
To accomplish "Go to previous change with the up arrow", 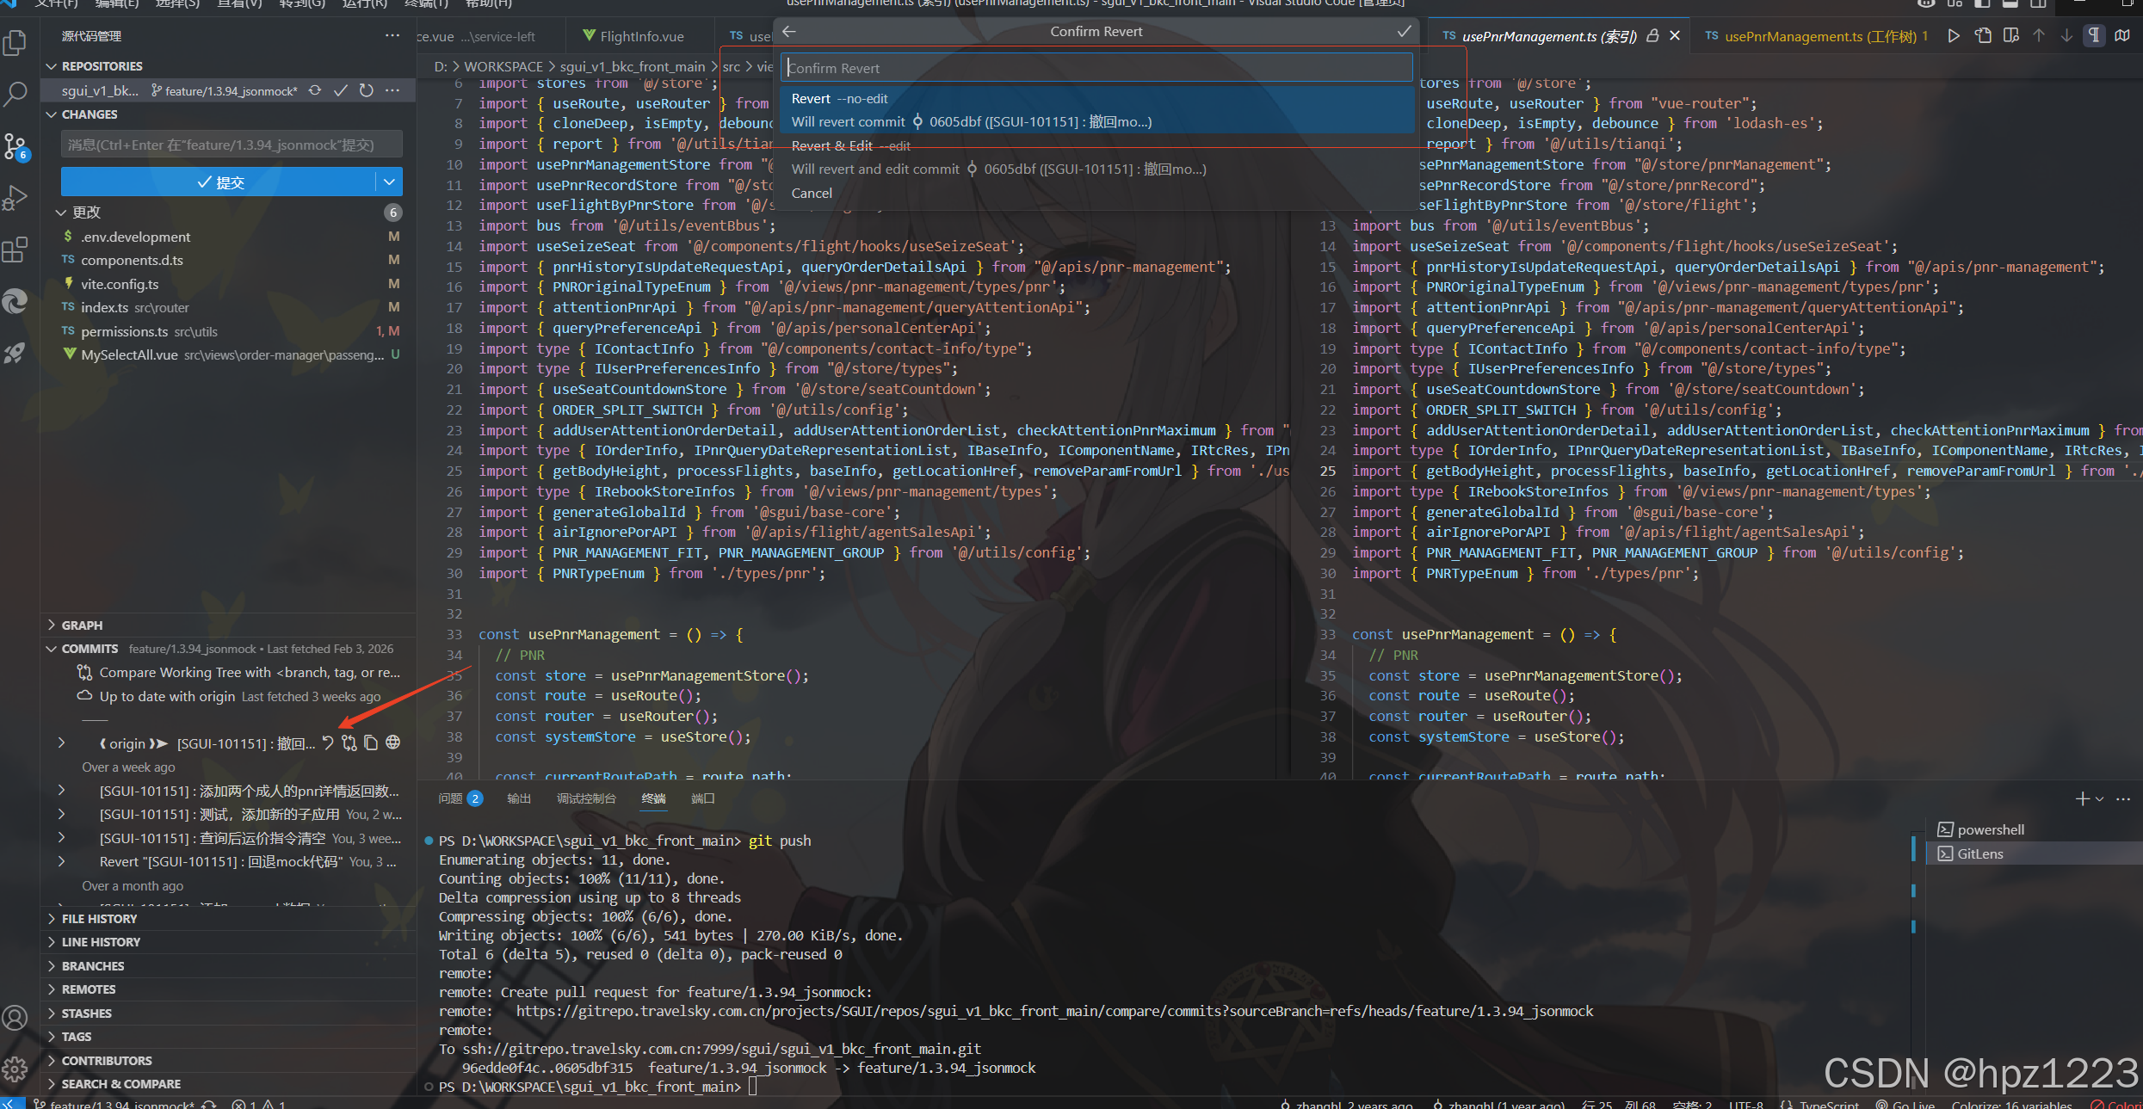I will (x=2039, y=35).
